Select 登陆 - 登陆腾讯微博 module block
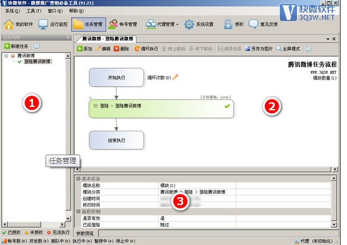The height and width of the screenshot is (245, 347). (161, 109)
